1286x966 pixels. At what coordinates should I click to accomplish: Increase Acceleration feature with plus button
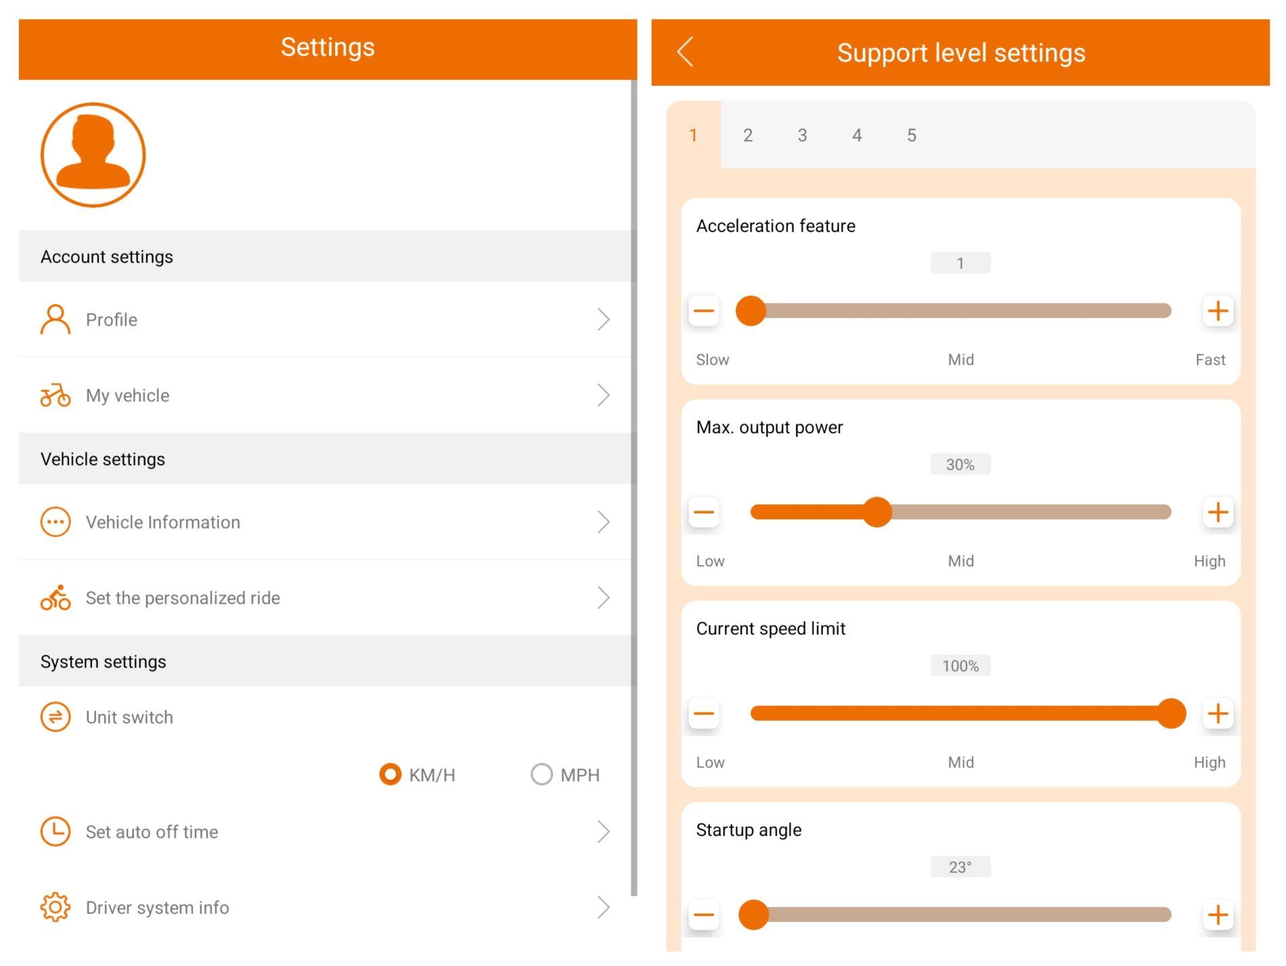coord(1218,311)
